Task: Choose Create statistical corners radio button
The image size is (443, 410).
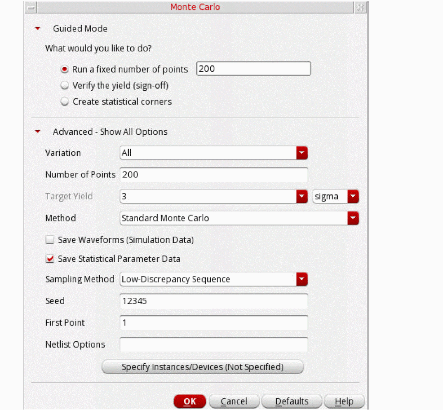Action: click(65, 101)
